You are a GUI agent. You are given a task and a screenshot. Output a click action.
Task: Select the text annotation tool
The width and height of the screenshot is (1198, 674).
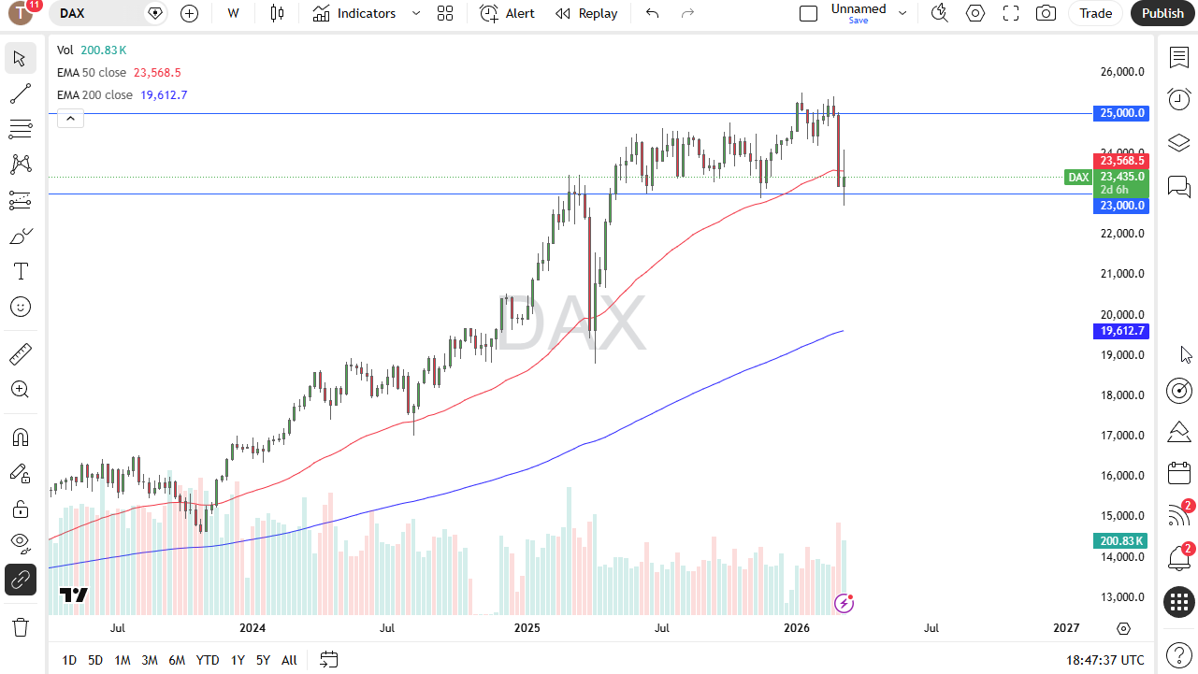pos(20,271)
